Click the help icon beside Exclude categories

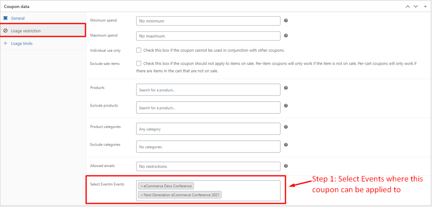point(286,145)
